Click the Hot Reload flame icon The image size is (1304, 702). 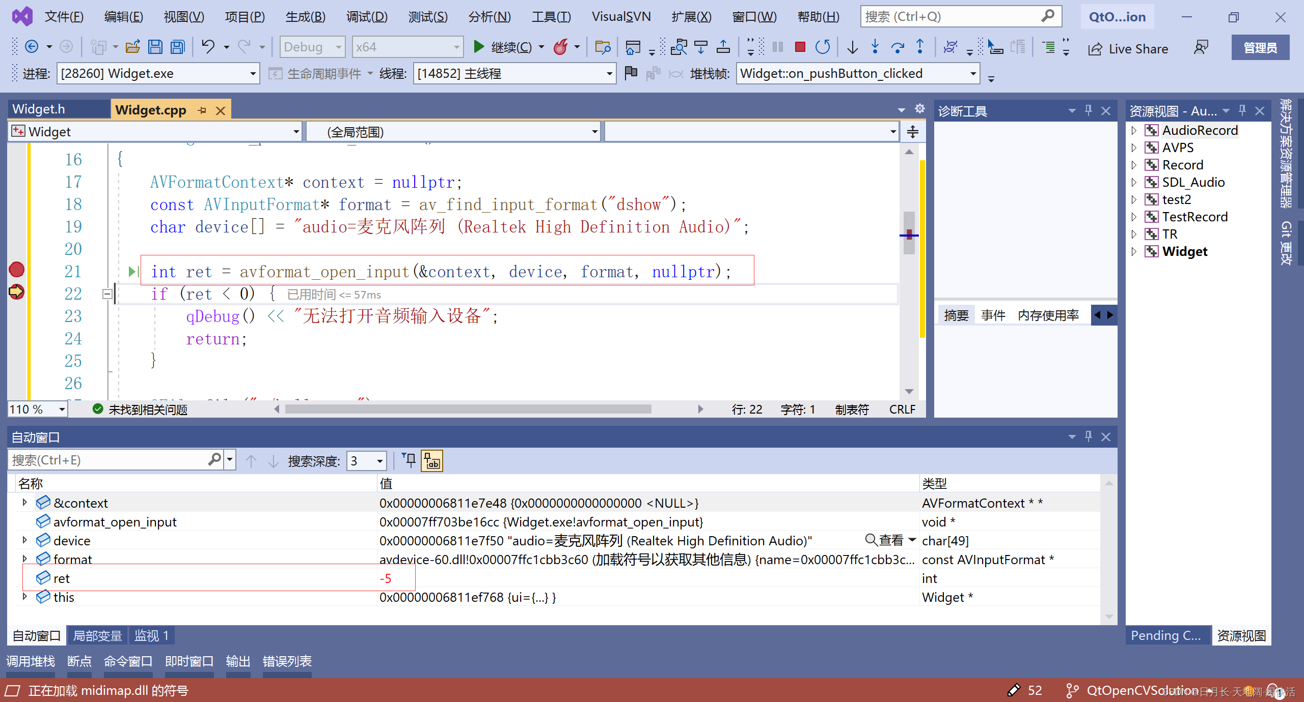561,47
